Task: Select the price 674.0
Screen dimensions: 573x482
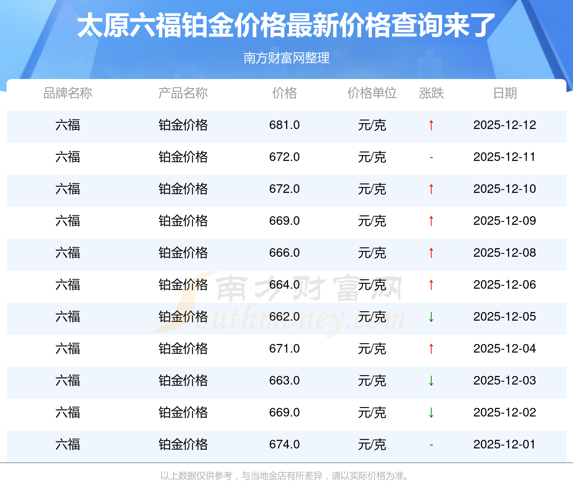Action: tap(284, 444)
